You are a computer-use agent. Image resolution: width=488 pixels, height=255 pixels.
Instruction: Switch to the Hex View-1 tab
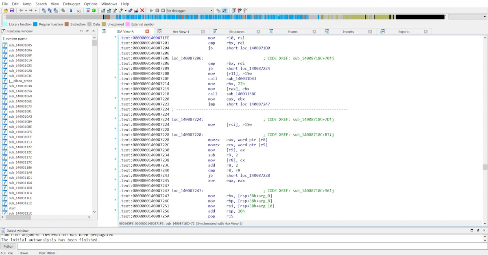tap(181, 31)
